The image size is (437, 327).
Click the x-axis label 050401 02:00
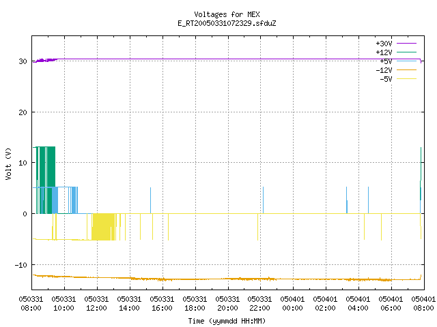[325, 304]
